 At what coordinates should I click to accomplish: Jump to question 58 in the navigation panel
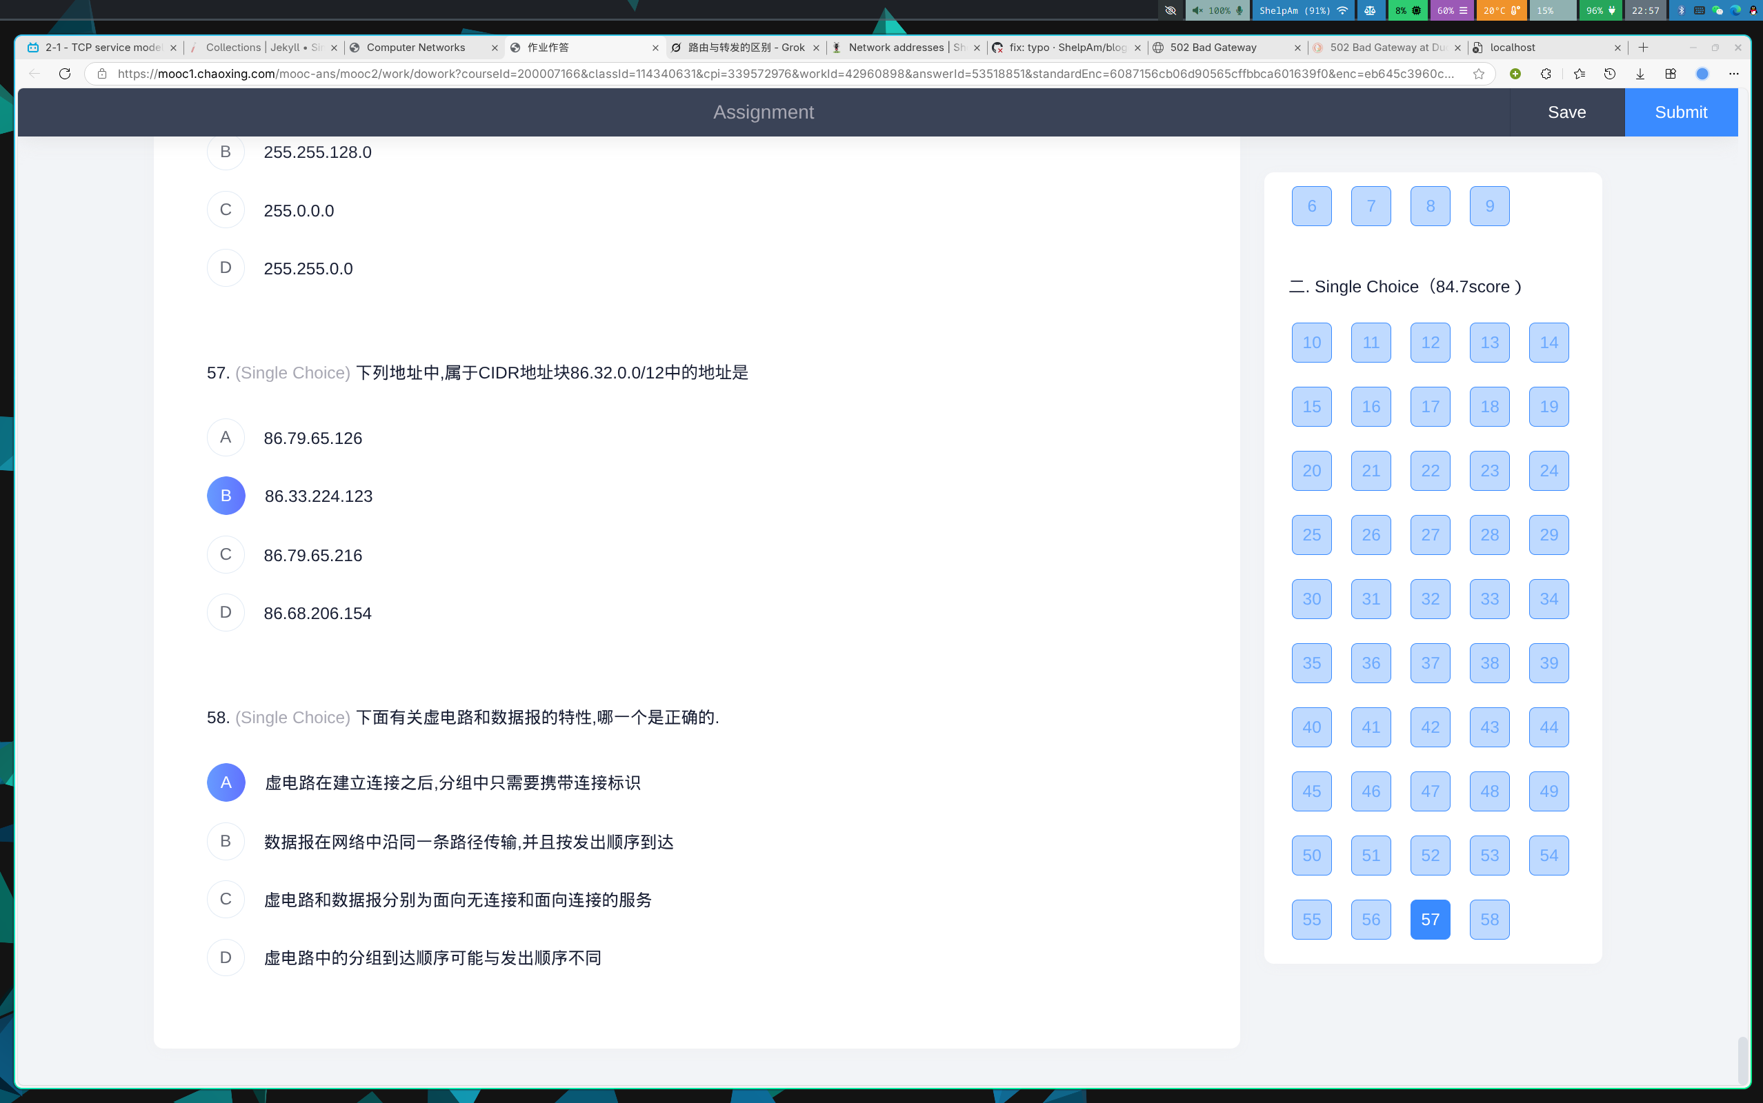pos(1488,919)
